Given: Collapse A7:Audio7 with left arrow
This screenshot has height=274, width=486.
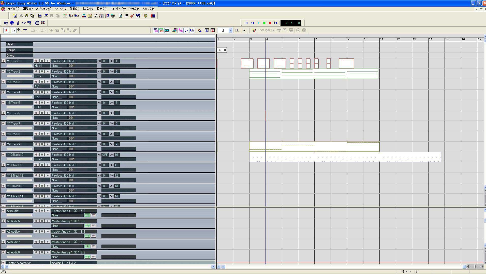Looking at the screenshot, I should [x=3, y=242].
